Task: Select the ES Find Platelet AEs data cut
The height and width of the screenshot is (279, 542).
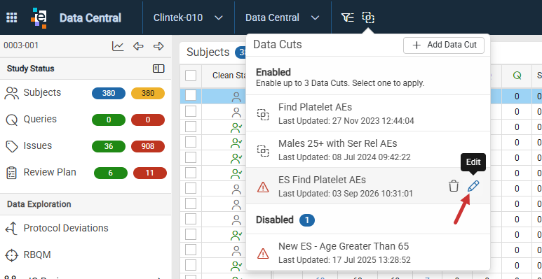Action: tap(368, 186)
